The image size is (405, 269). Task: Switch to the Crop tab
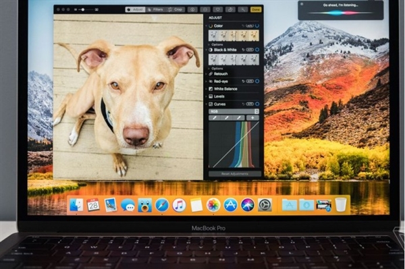(175, 9)
